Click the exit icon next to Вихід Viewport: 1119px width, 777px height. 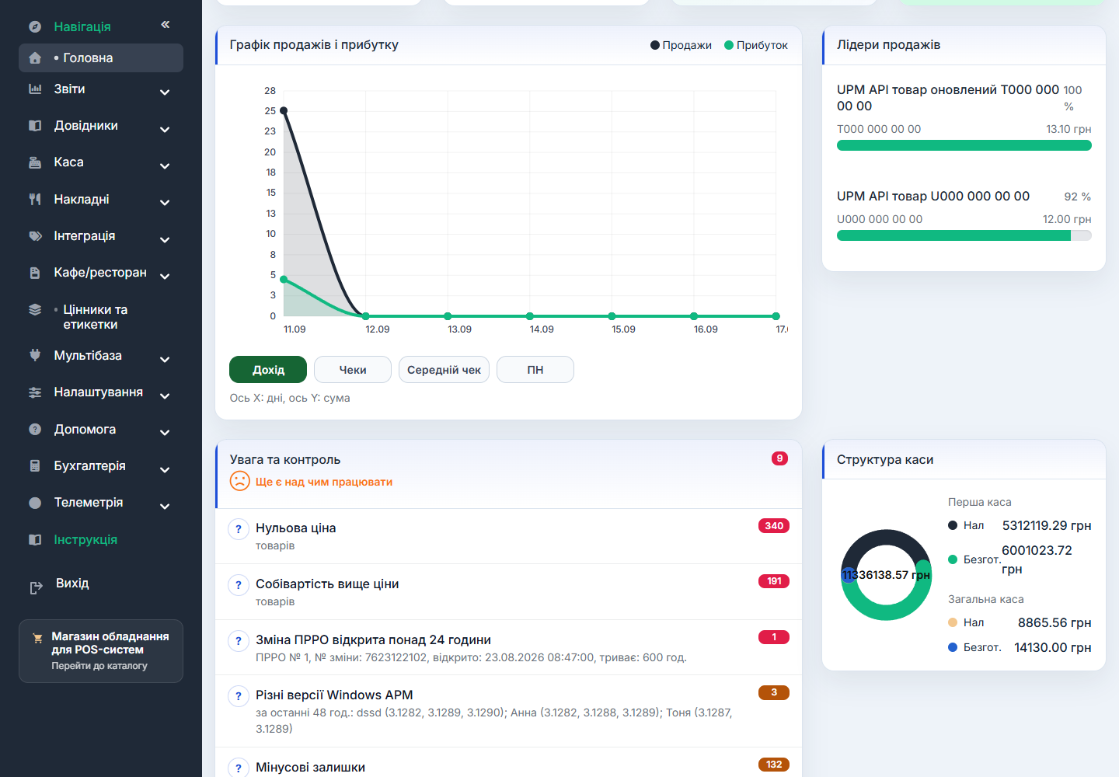pyautogui.click(x=36, y=588)
